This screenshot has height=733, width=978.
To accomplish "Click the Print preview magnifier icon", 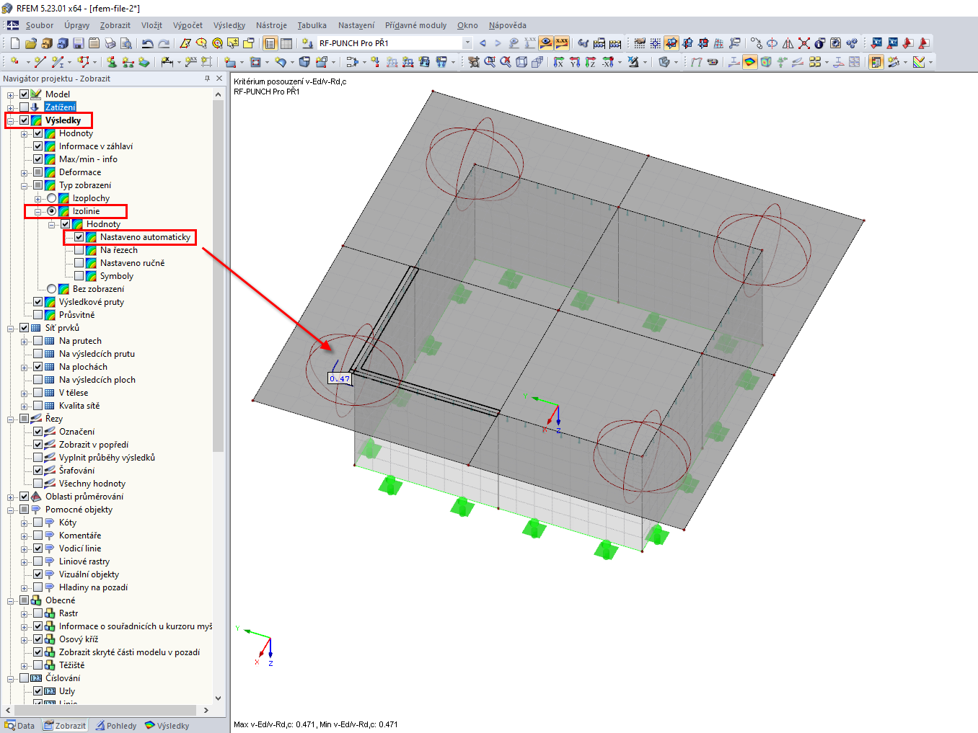I will pyautogui.click(x=125, y=43).
